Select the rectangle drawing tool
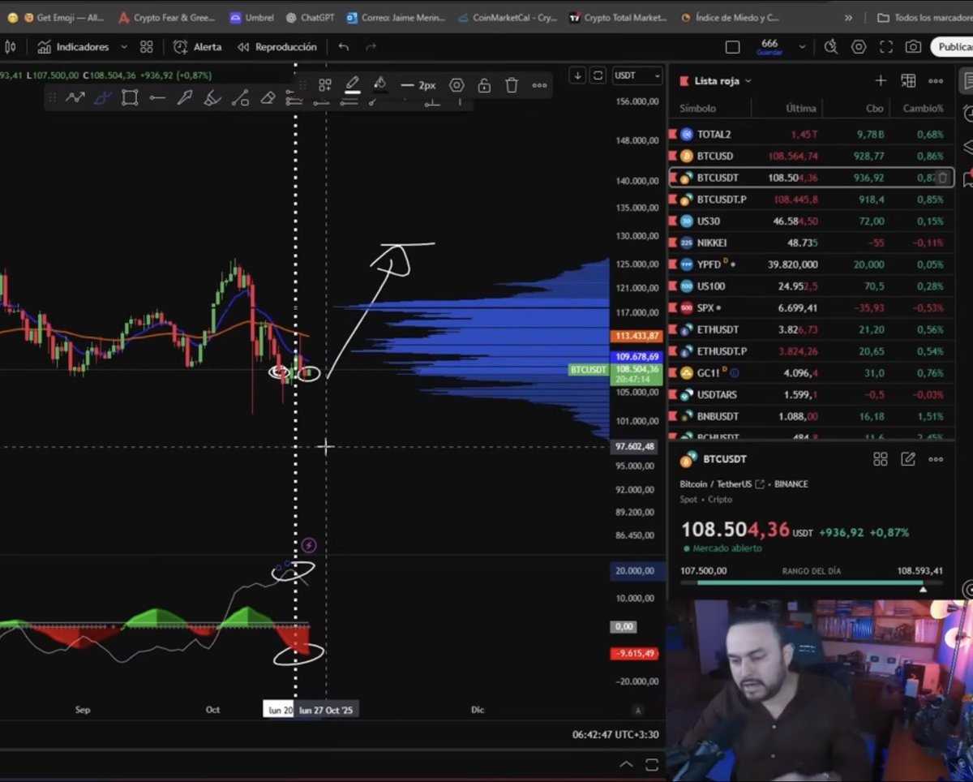973x782 pixels. point(130,98)
